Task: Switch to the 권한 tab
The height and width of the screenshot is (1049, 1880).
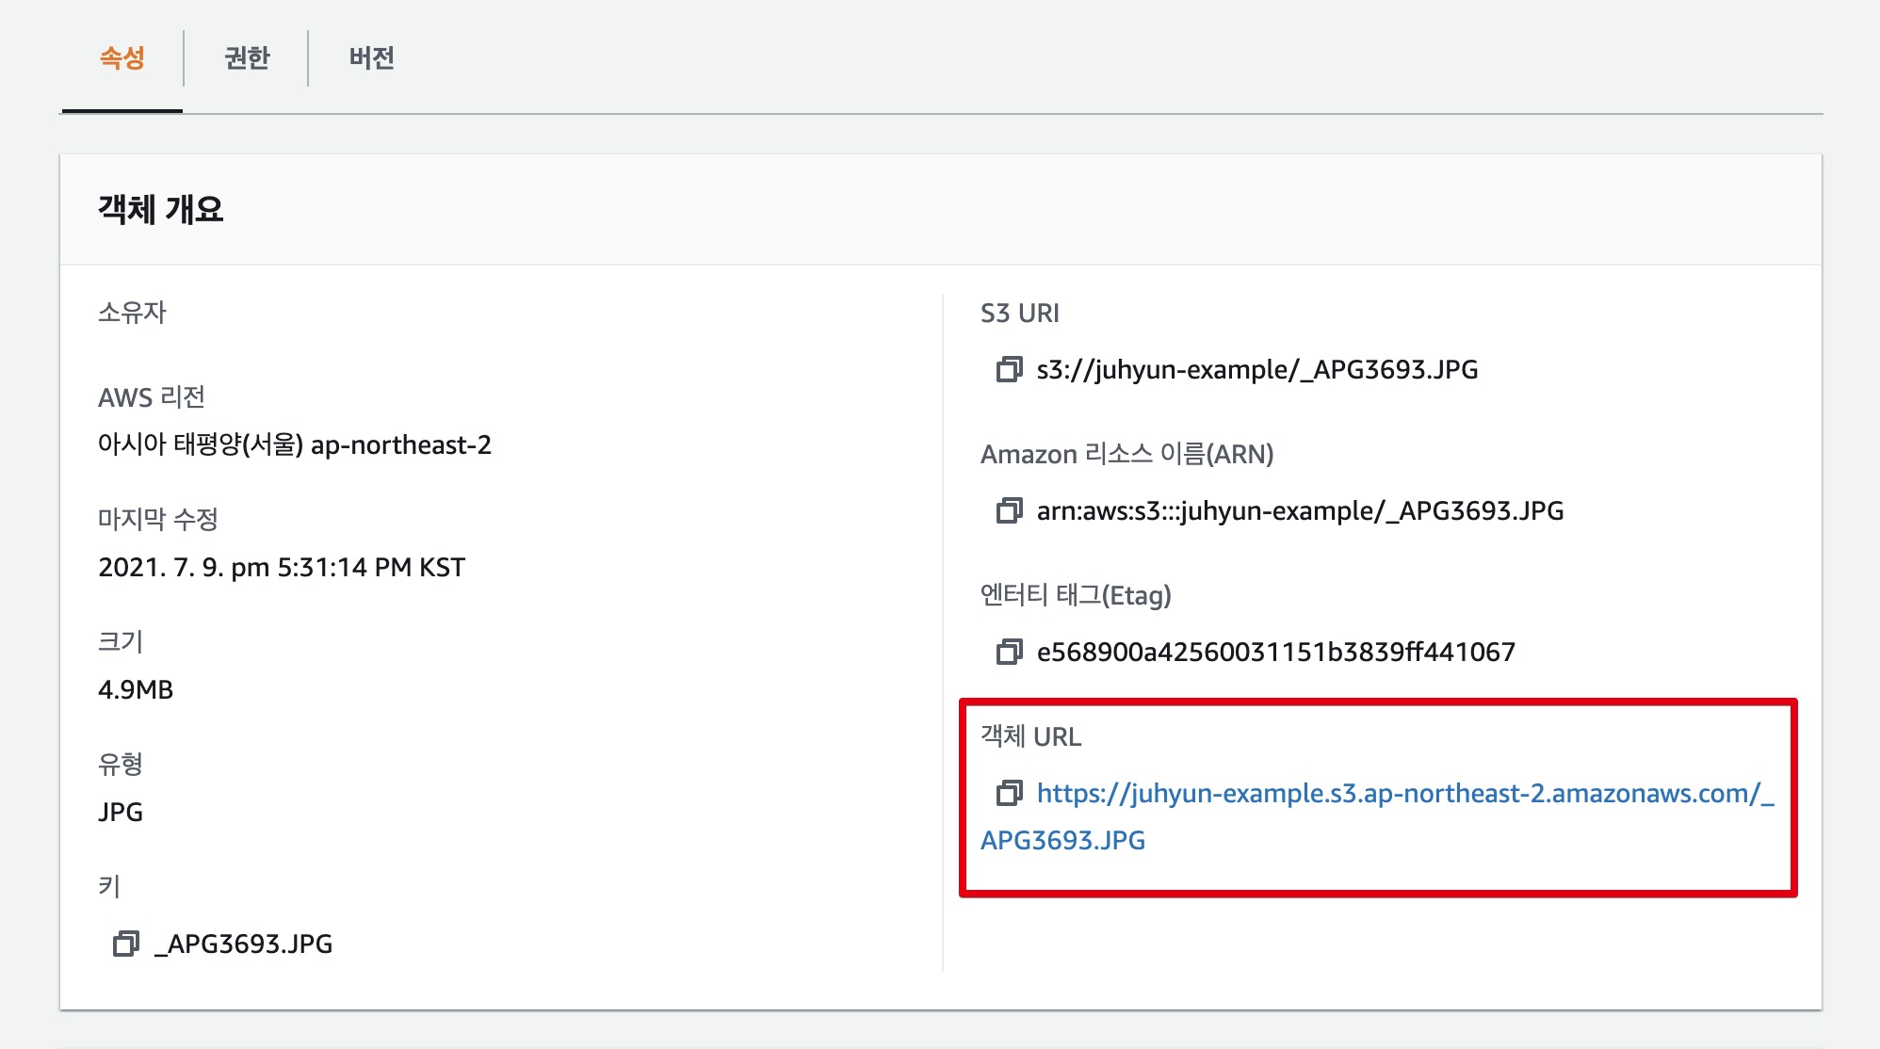Action: 247,58
